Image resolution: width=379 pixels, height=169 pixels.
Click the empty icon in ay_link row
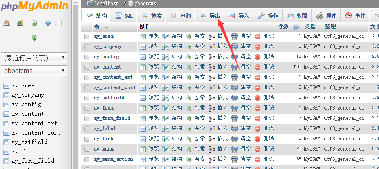235,139
